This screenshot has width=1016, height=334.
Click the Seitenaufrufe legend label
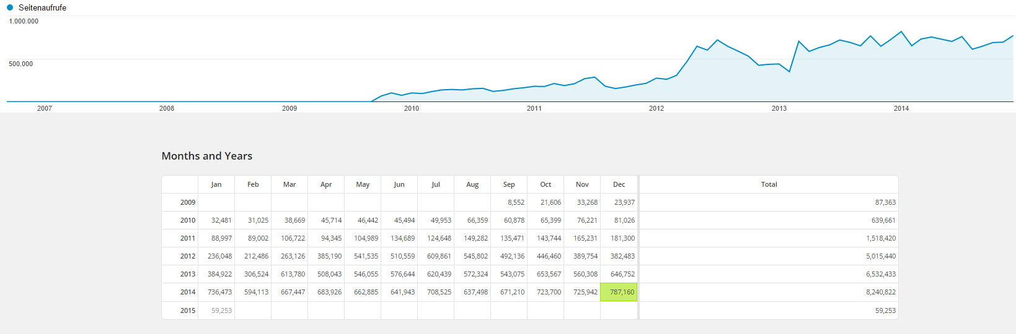pyautogui.click(x=42, y=7)
